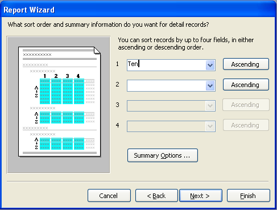This screenshot has height=210, width=277.
Task: Proceed with the Next button
Action: pyautogui.click(x=201, y=196)
